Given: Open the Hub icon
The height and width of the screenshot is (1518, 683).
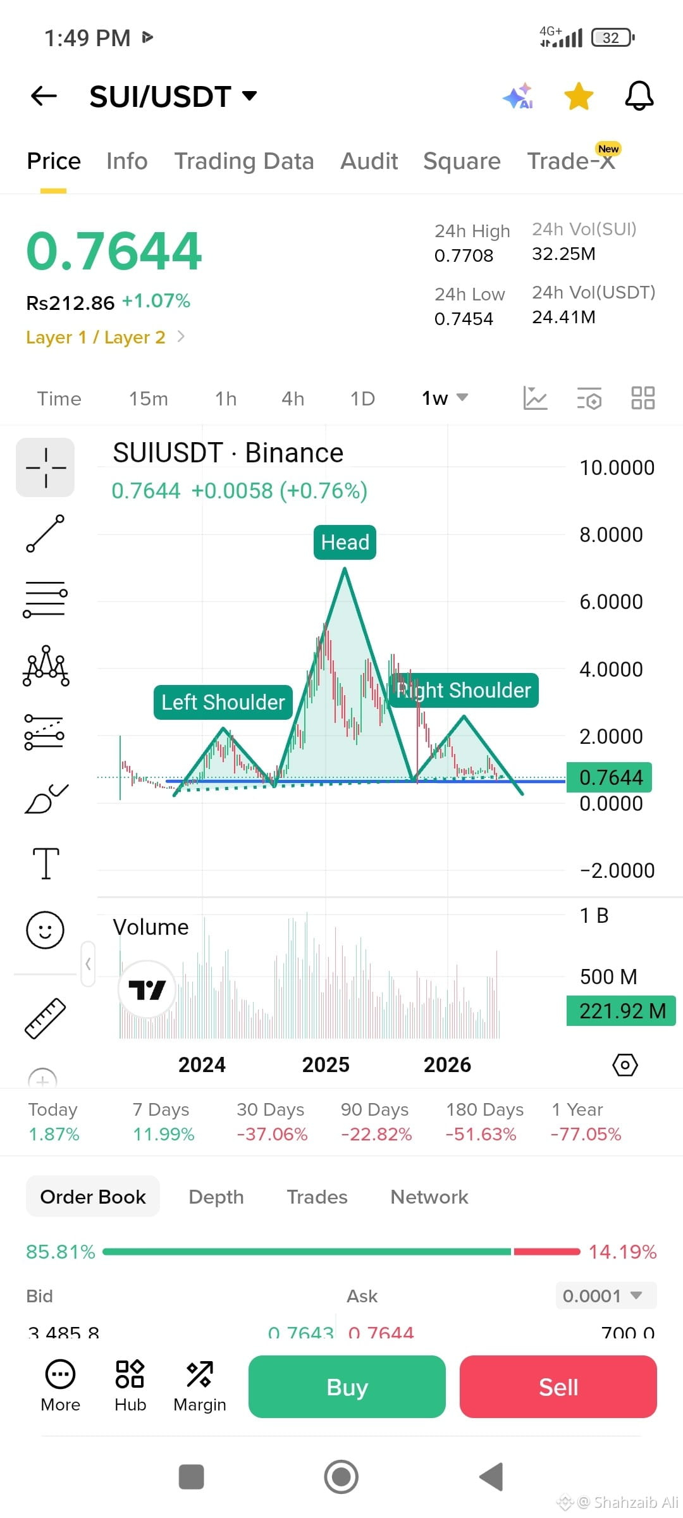Looking at the screenshot, I should pyautogui.click(x=130, y=1386).
